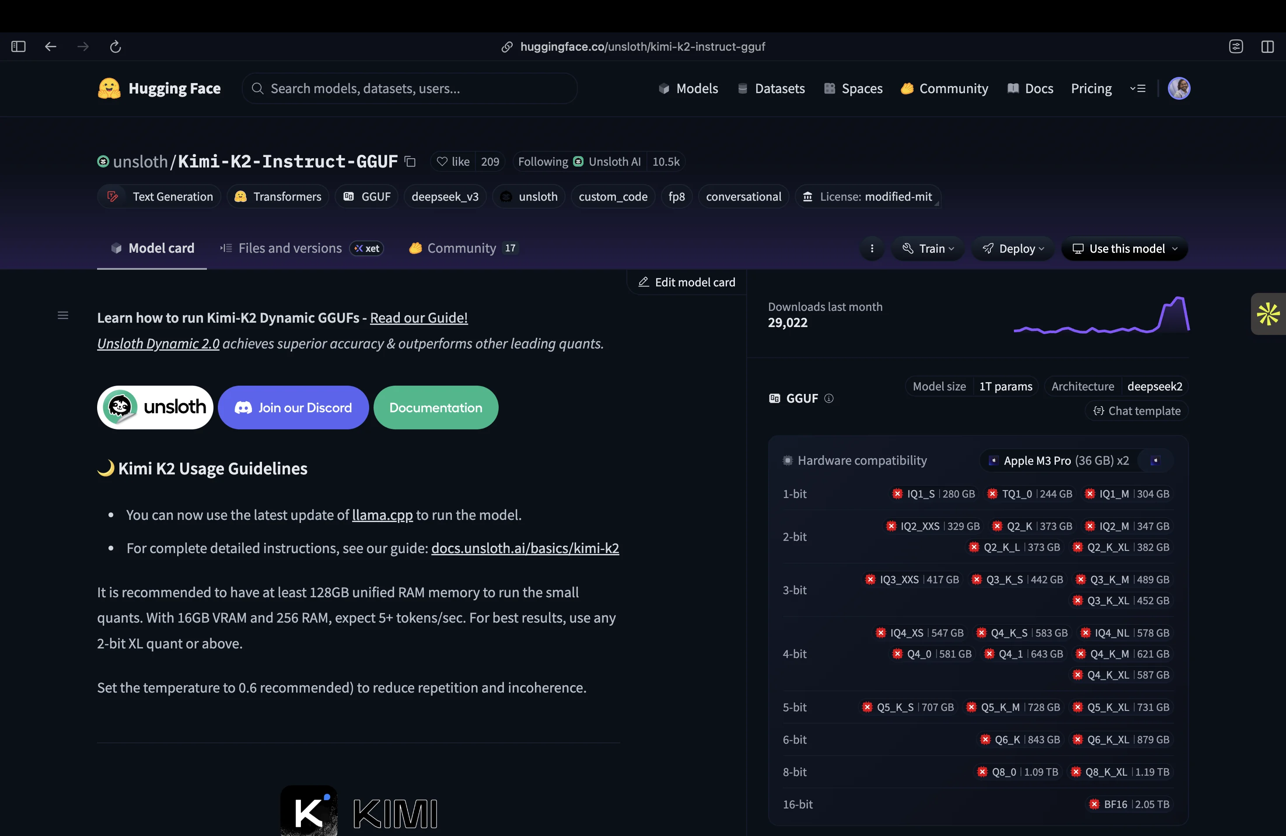Viewport: 1286px width, 836px height.
Task: Open the Read our Guide! link
Action: click(x=419, y=317)
